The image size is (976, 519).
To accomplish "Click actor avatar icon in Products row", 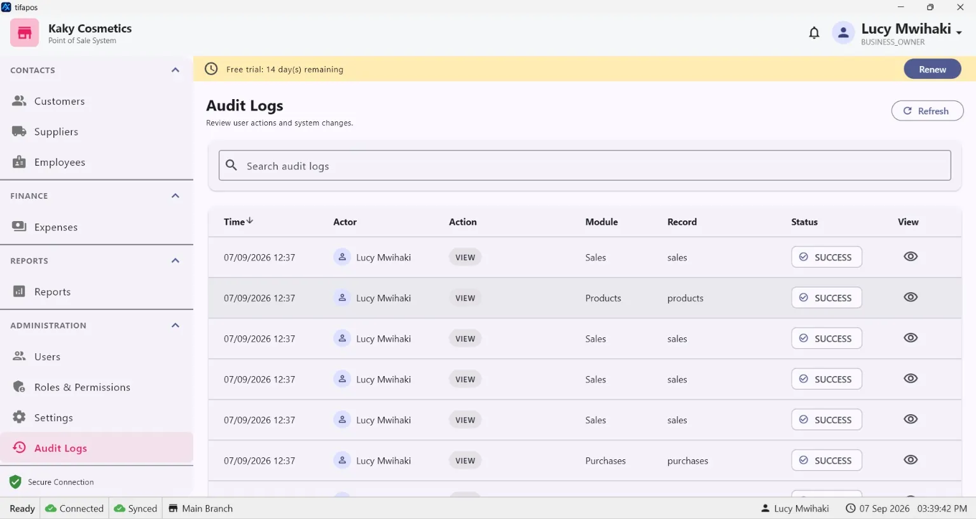I will point(342,298).
